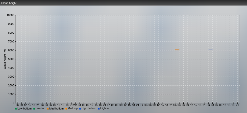Toggle the Low bottom legend entry

[x=23, y=109]
